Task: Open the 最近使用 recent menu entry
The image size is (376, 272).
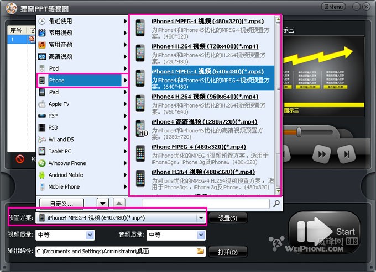Action: 82,21
